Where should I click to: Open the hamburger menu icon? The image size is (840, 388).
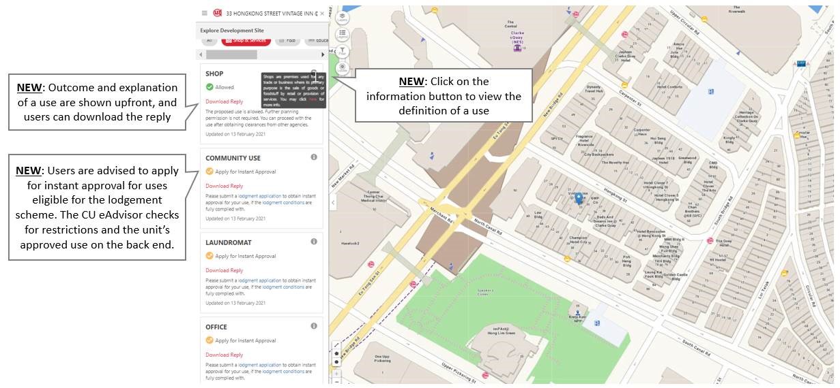[x=204, y=13]
